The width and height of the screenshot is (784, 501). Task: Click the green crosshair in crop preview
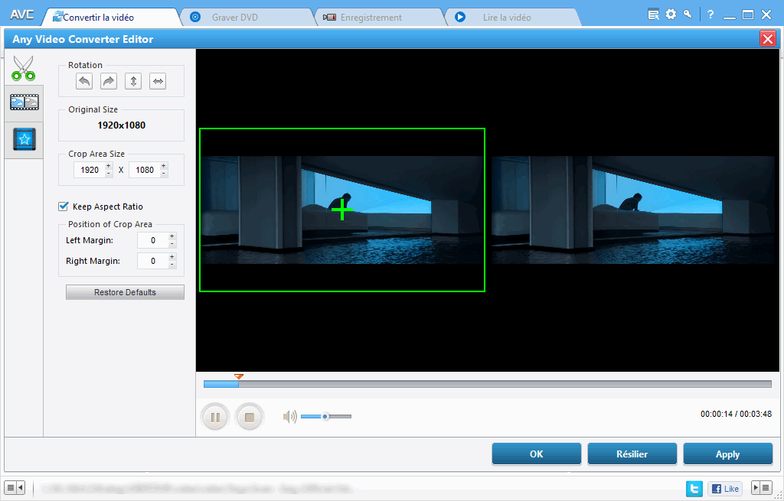tap(342, 210)
